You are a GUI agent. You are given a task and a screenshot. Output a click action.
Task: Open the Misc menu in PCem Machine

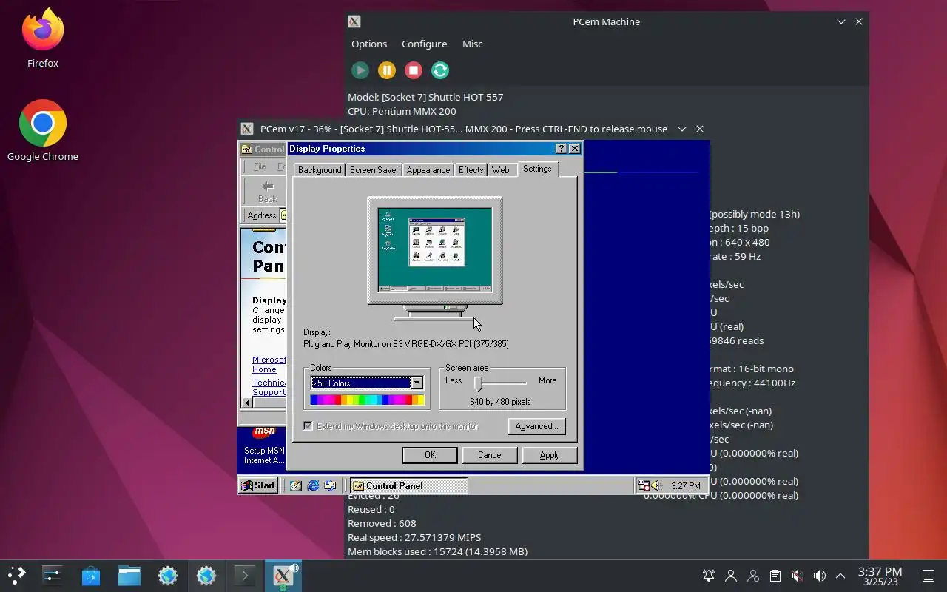(x=472, y=44)
